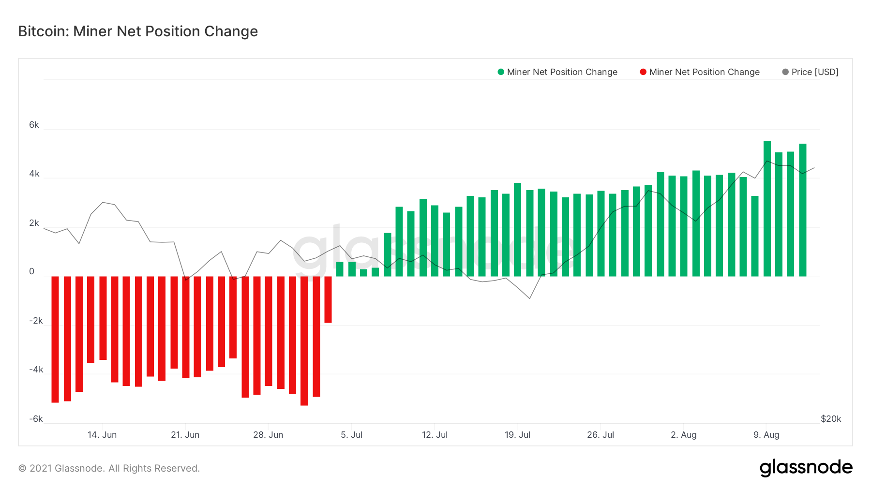Select the 26. Jul date label

[601, 435]
